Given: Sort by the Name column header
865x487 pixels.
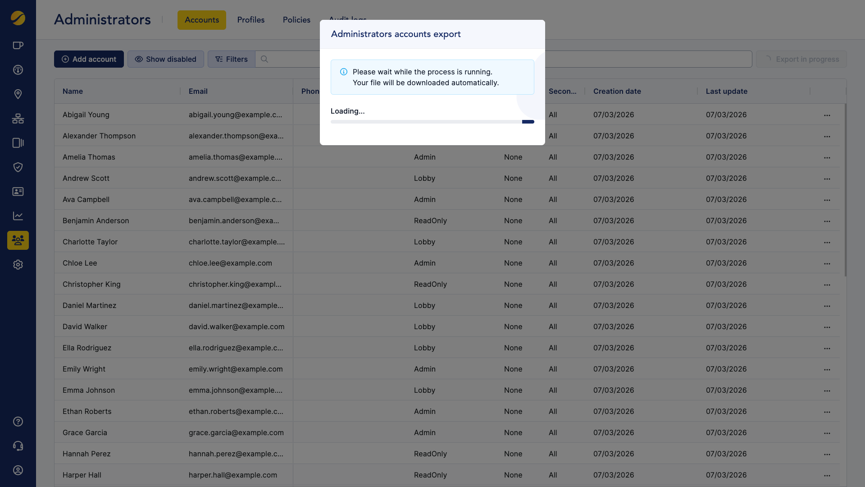Looking at the screenshot, I should [73, 91].
